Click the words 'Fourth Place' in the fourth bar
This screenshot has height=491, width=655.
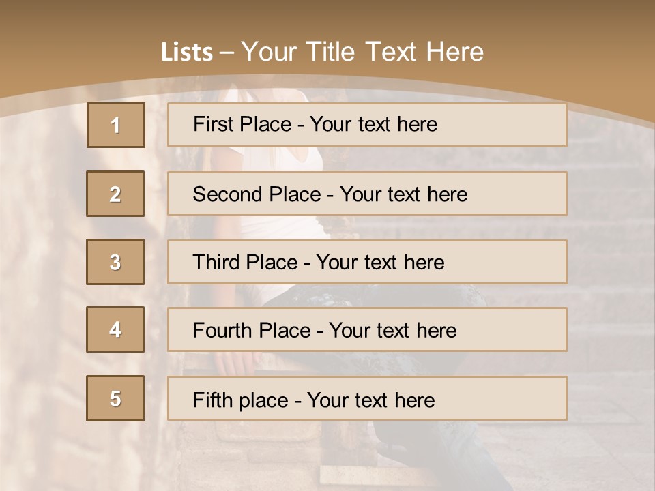[252, 330]
